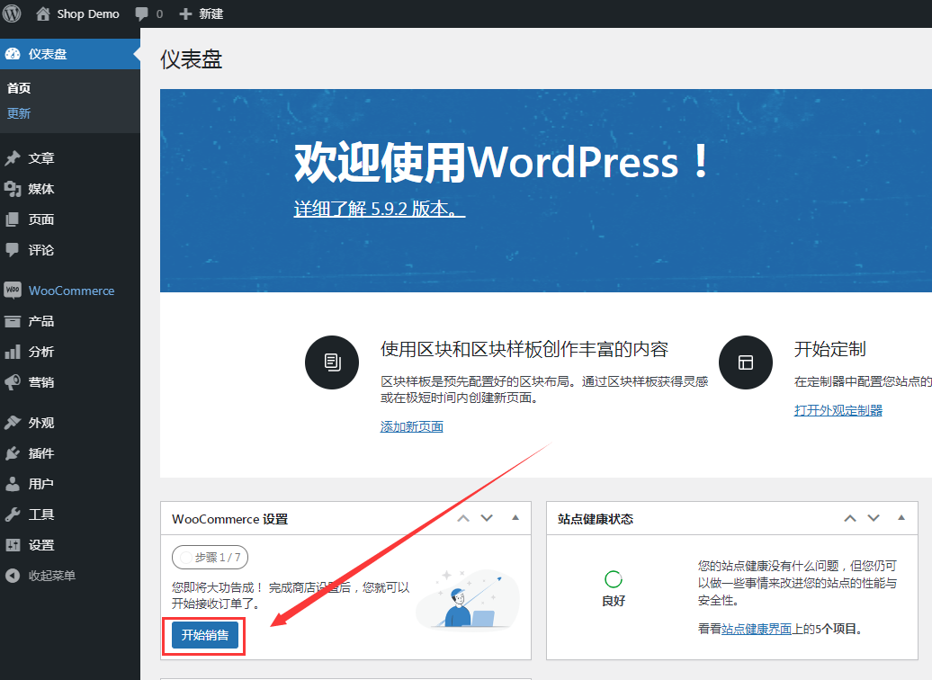Click the WooCommerce Woo logo icon

[x=13, y=290]
